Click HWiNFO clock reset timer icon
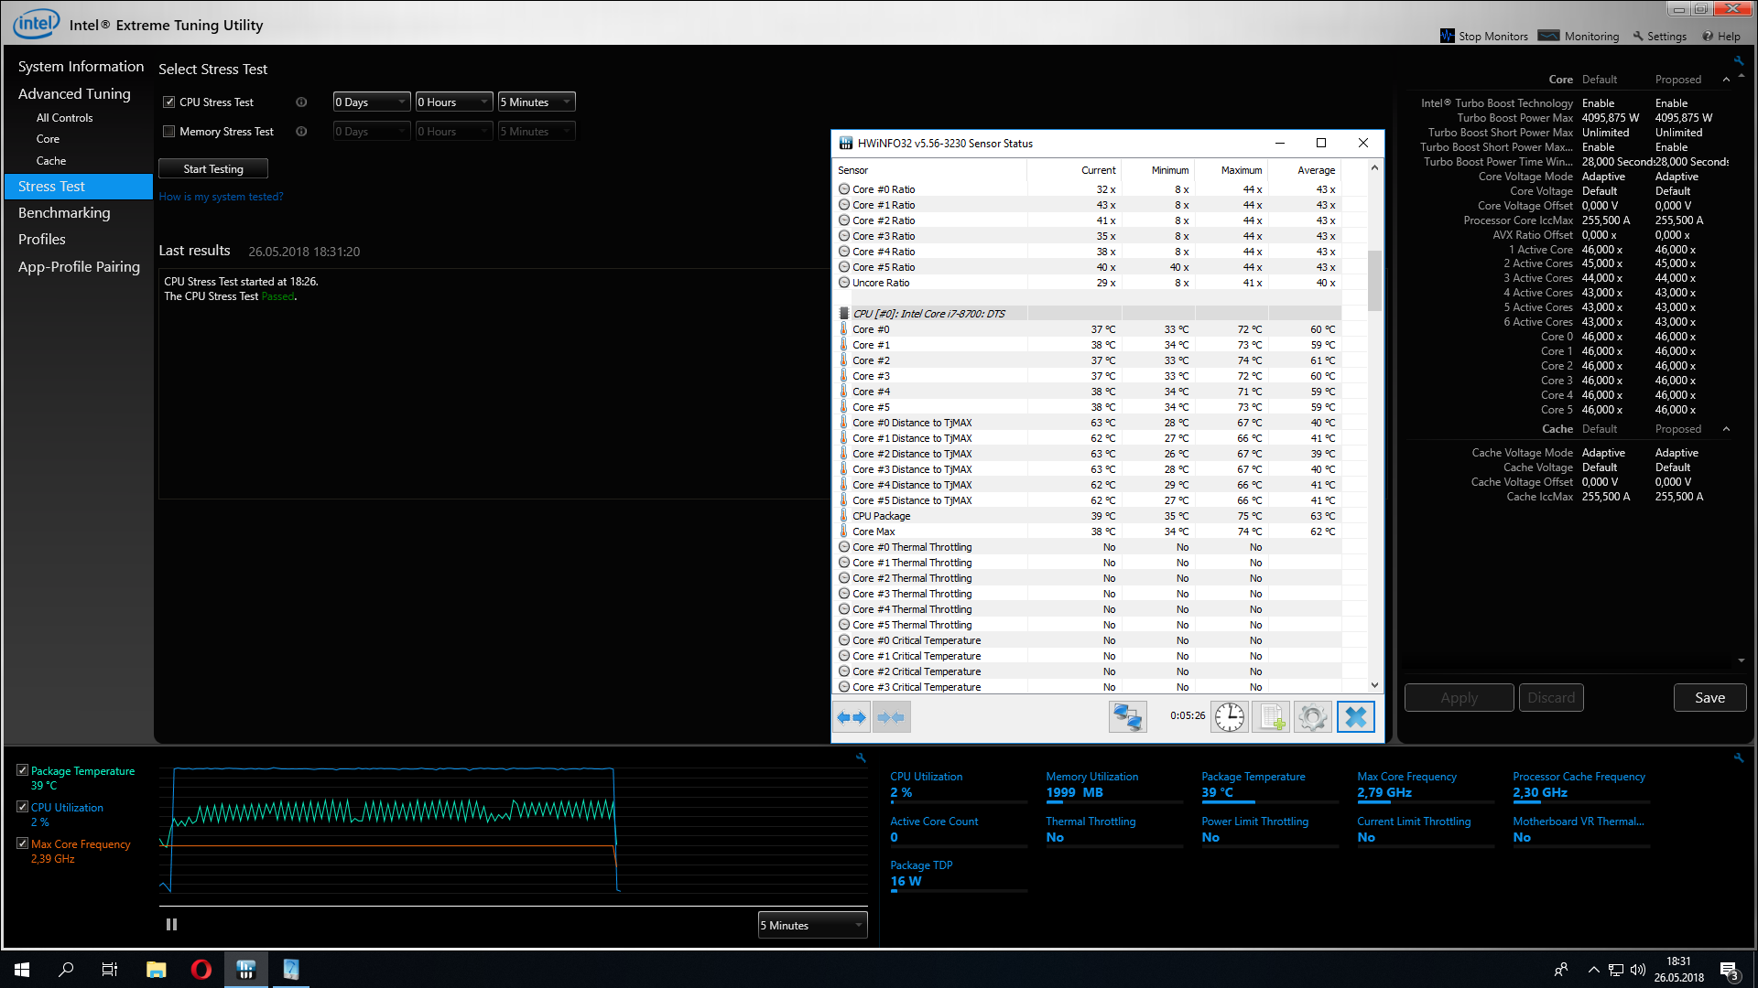The image size is (1758, 988). [1230, 717]
